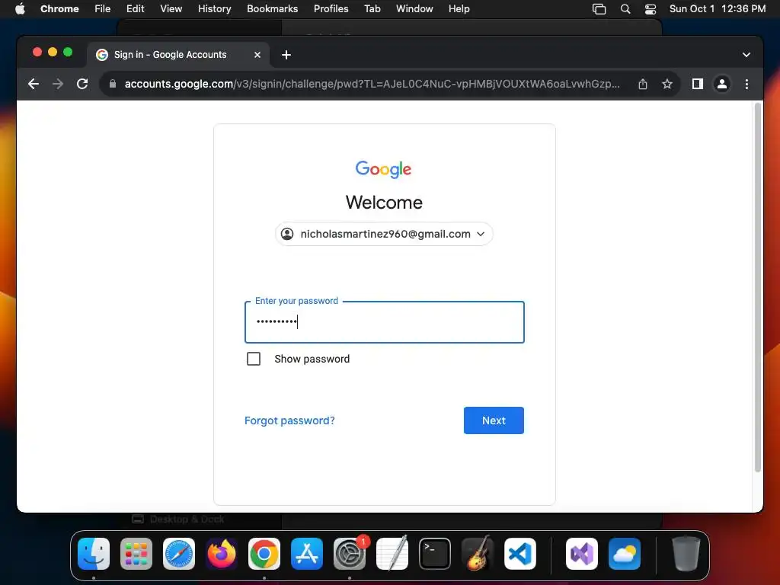
Task: Select the Sign in - Google Accounts tab
Action: (178, 55)
